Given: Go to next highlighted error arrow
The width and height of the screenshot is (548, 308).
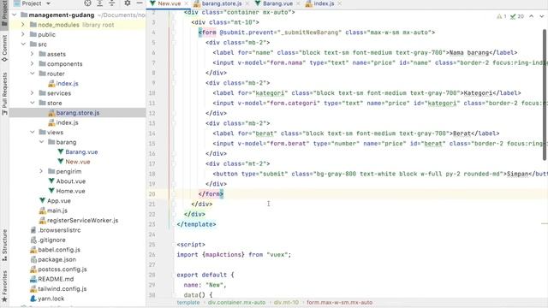Looking at the screenshot, I should pyautogui.click(x=541, y=16).
